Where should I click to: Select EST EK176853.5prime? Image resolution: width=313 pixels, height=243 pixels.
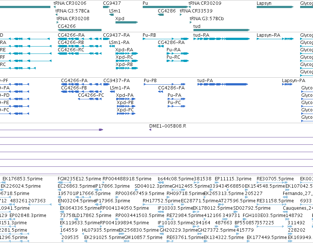pos(22,179)
